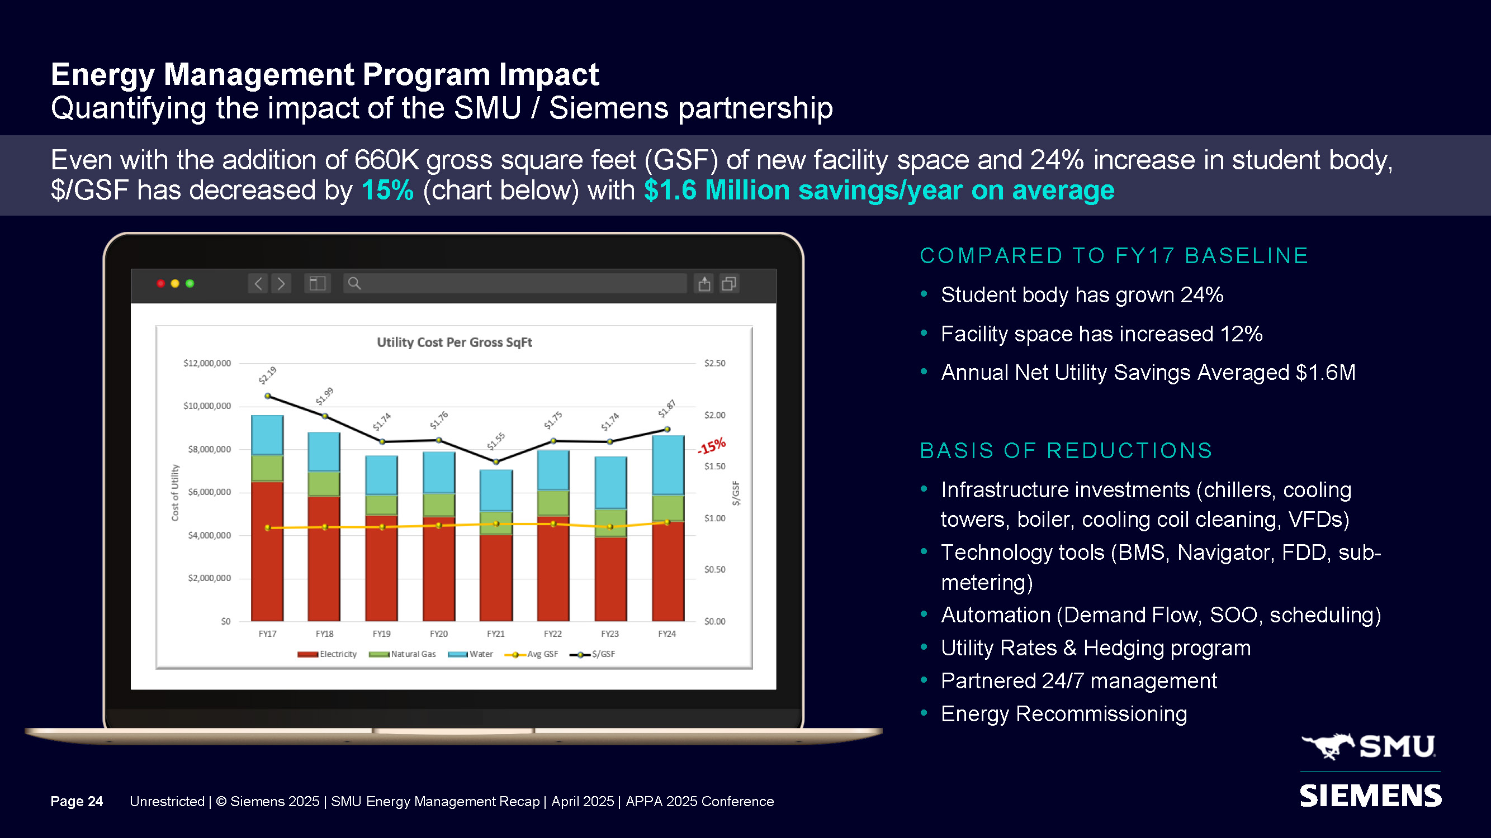Click the subtitle about the SMU / Siemens partnership
This screenshot has height=838, width=1491.
[442, 108]
